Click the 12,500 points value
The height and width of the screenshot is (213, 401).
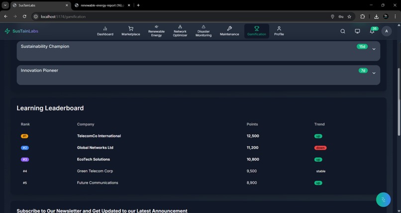[x=253, y=136]
